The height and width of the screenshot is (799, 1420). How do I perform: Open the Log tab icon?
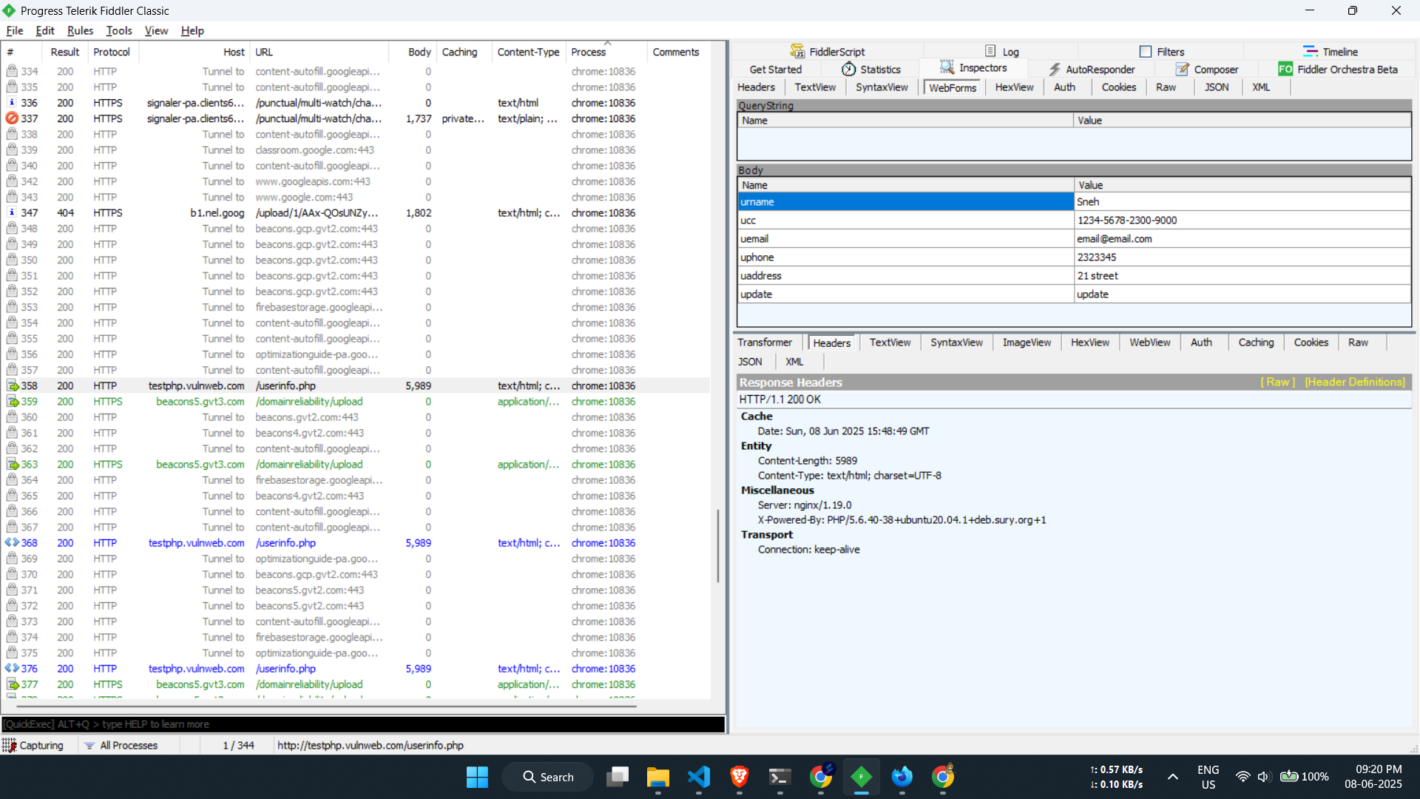click(990, 51)
